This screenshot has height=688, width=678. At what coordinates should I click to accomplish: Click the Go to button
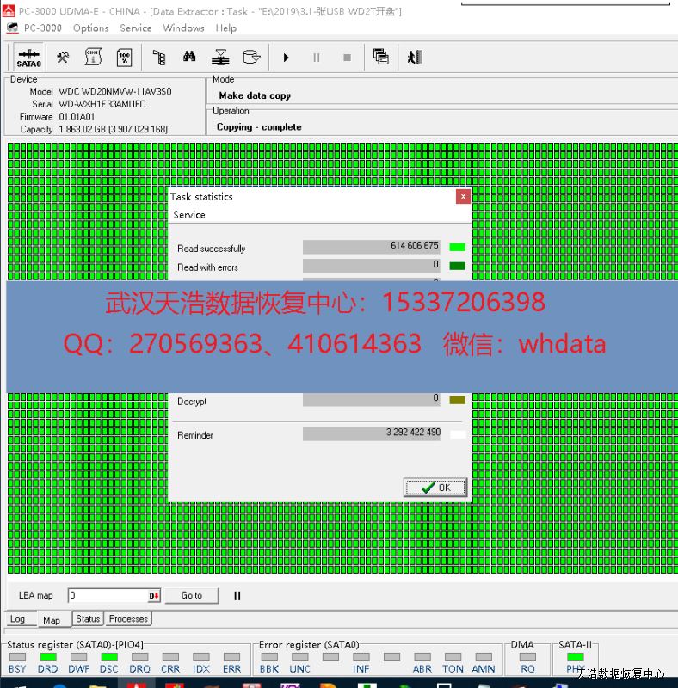pos(192,595)
